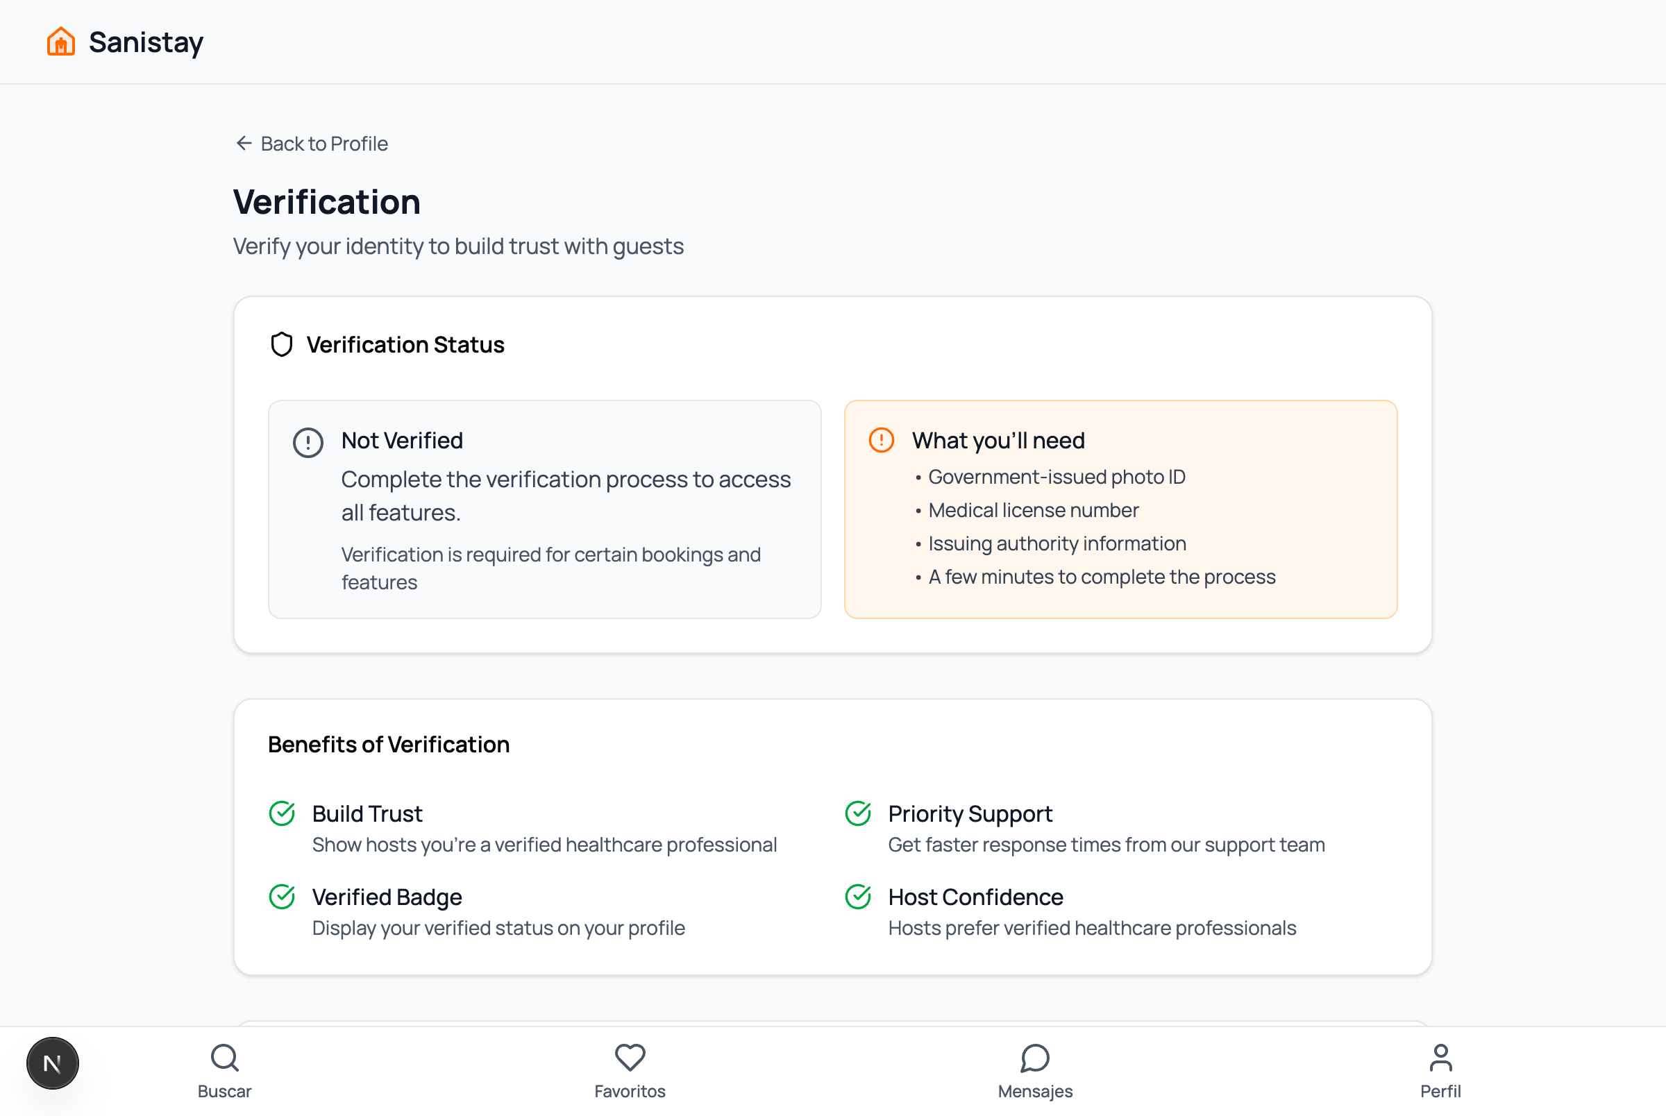The image size is (1666, 1116).
Task: Open Back to Profile link
Action: (323, 143)
